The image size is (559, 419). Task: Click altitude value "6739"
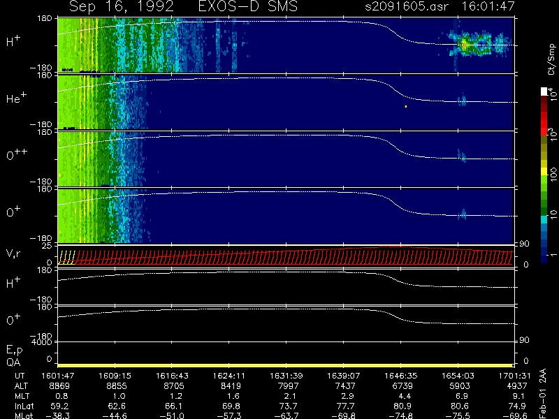tap(402, 386)
